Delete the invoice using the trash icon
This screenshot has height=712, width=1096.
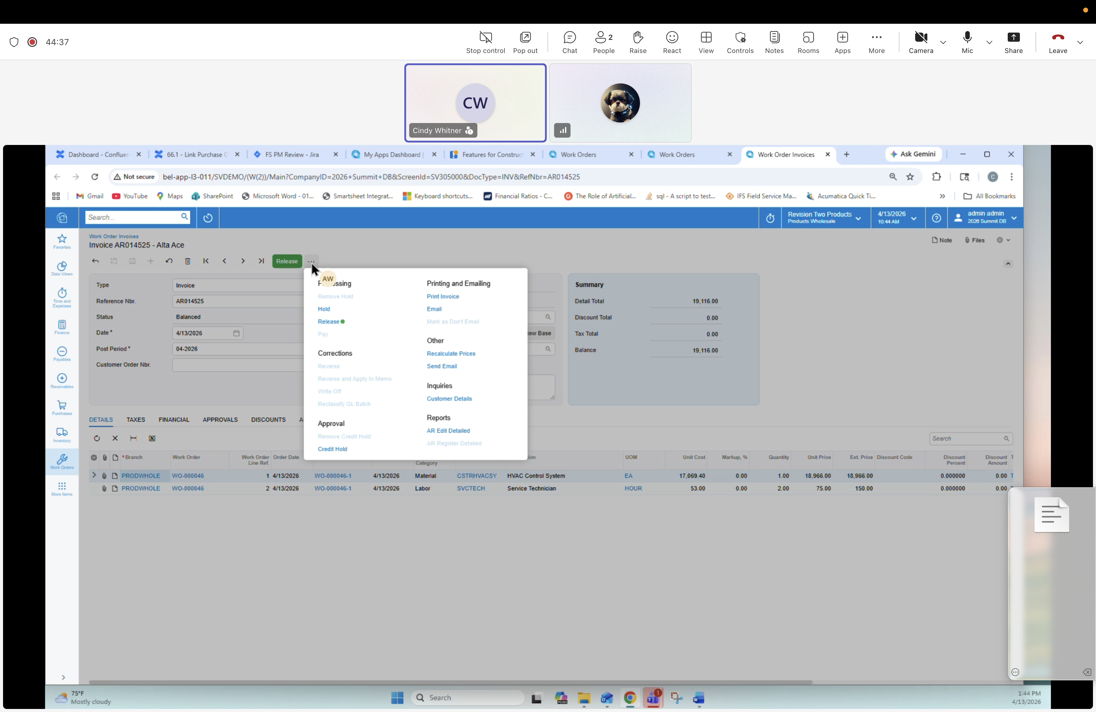(x=188, y=261)
